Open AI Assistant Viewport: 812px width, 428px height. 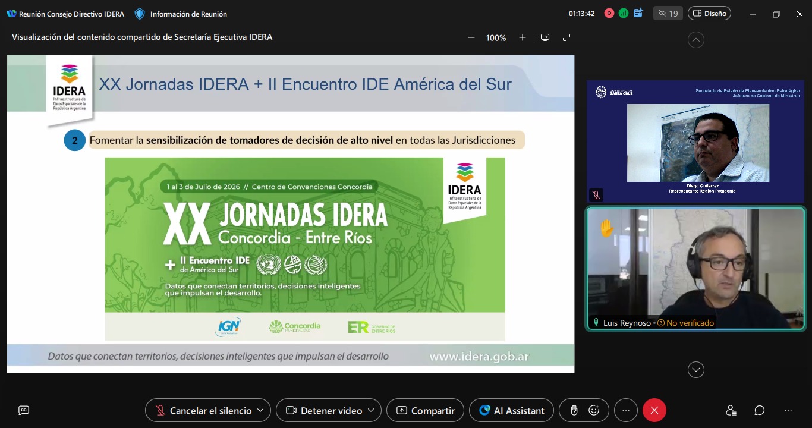pyautogui.click(x=511, y=410)
